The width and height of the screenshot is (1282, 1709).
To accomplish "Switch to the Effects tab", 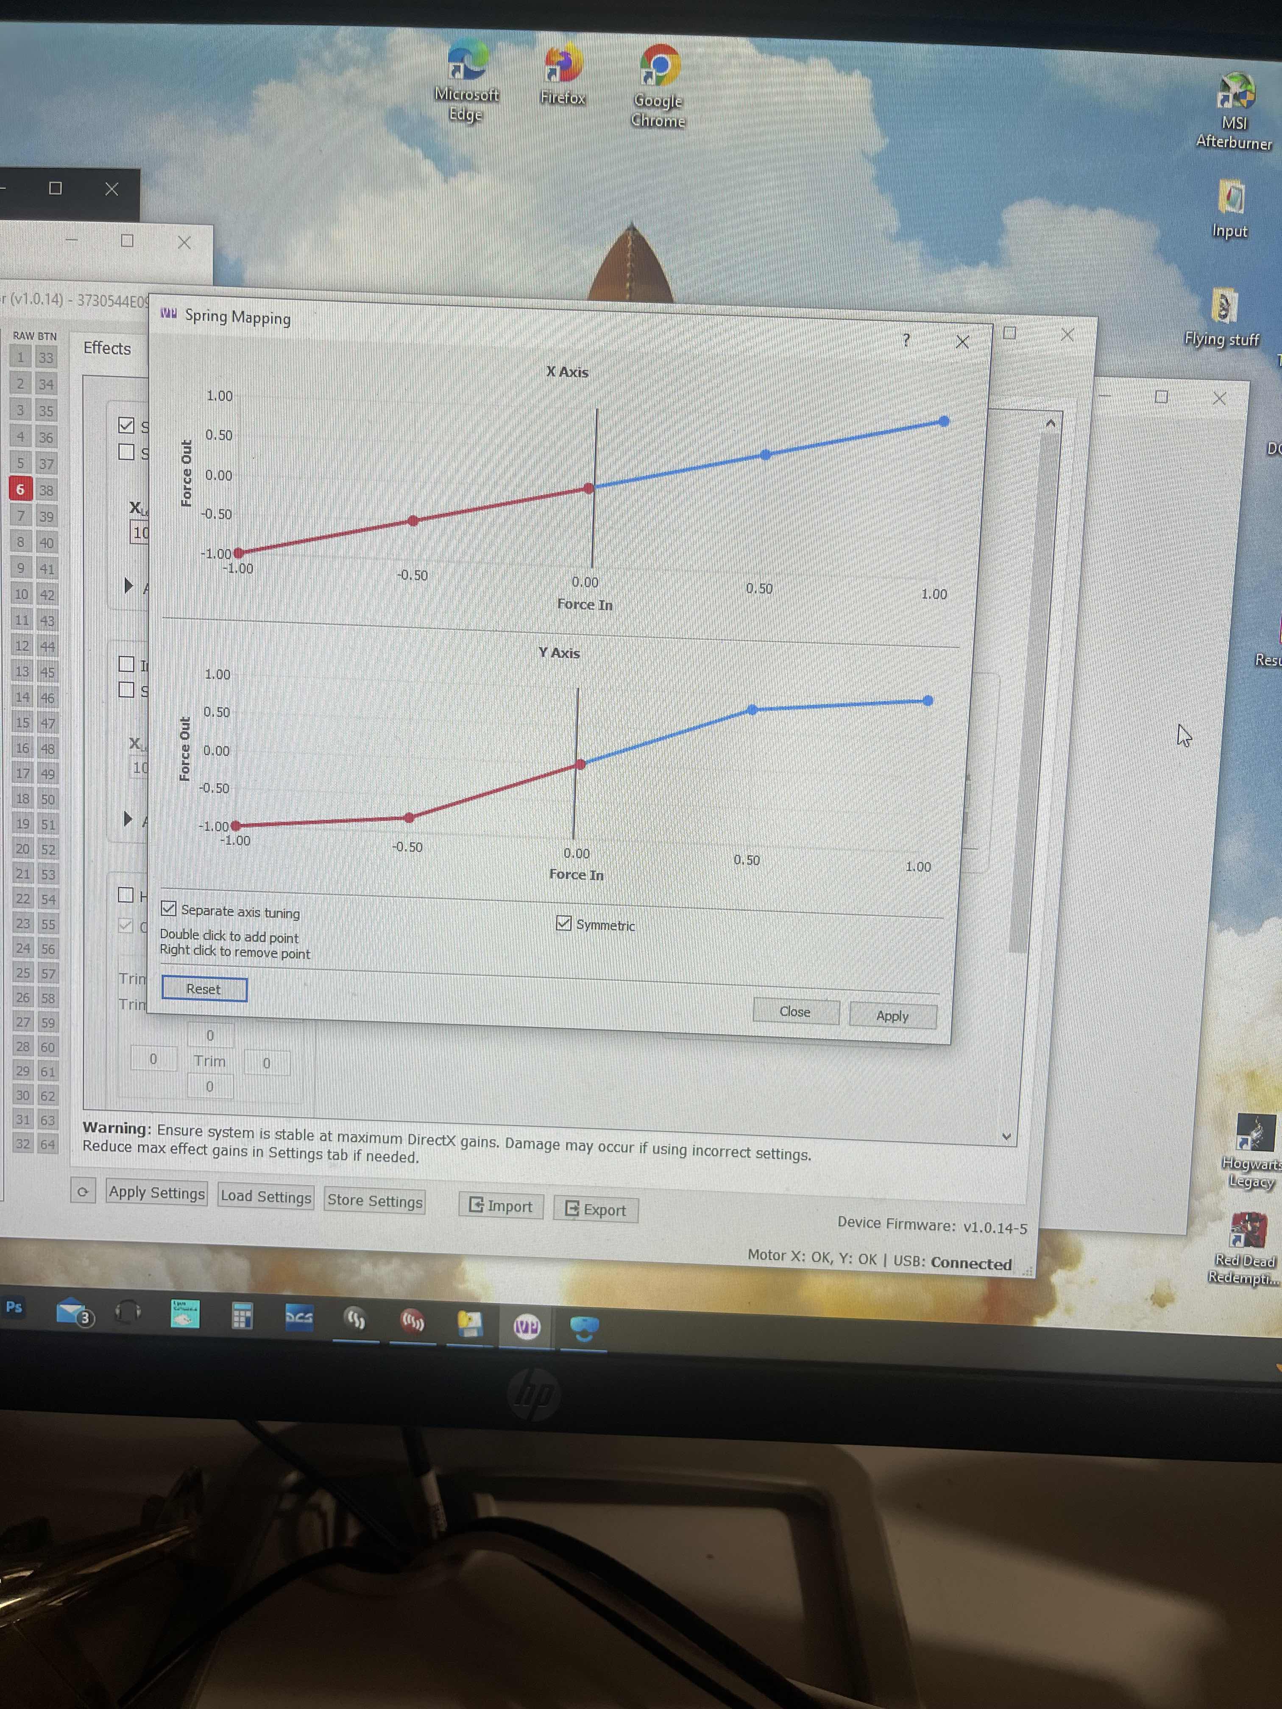I will 107,348.
